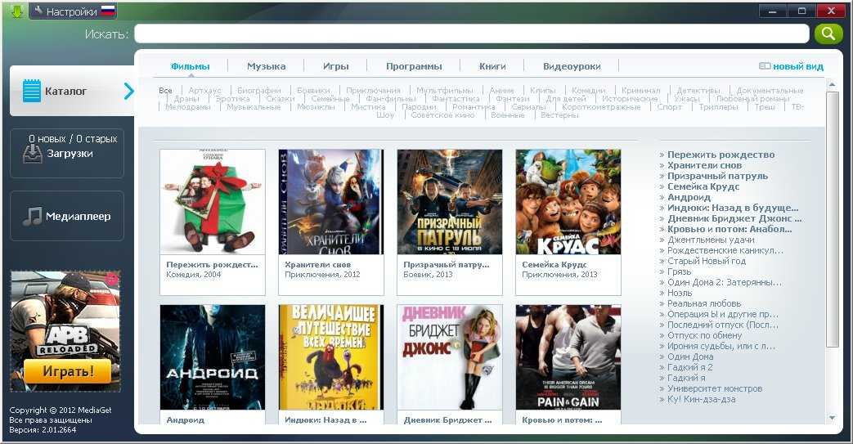
Task: Click the scrollbar up arrow
Action: pos(831,84)
